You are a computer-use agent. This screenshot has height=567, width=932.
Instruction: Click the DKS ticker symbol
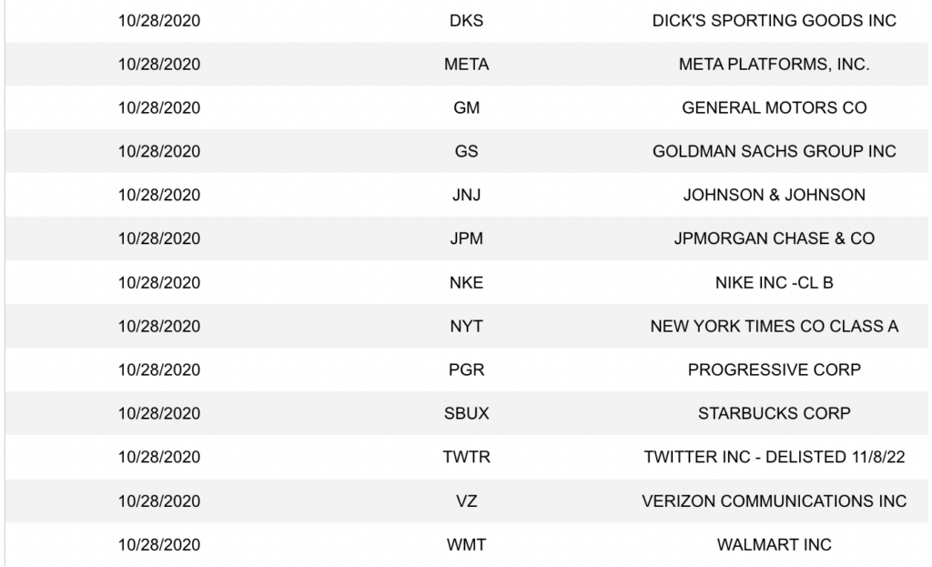coord(466,21)
